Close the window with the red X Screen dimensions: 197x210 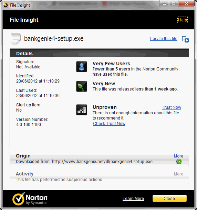(186, 3)
